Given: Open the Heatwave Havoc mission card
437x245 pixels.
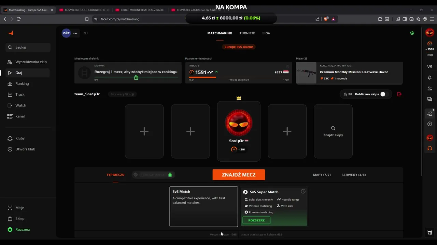Looking at the screenshot, I should [349, 73].
